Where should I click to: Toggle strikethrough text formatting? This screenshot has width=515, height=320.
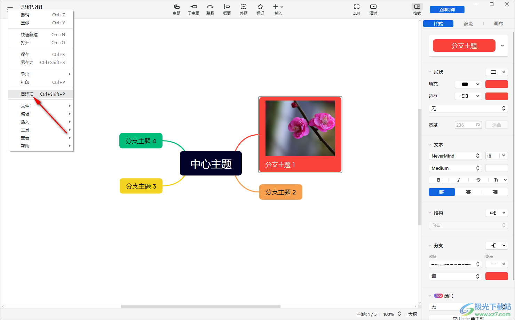[478, 180]
